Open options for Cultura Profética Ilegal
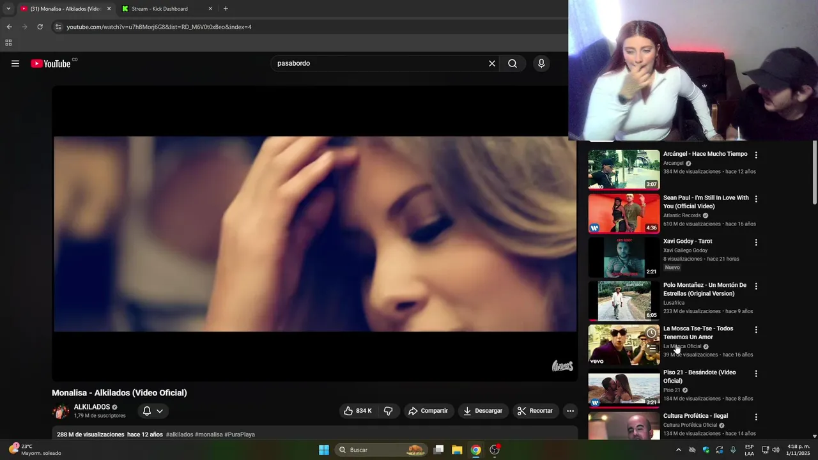818x460 pixels. 756,417
